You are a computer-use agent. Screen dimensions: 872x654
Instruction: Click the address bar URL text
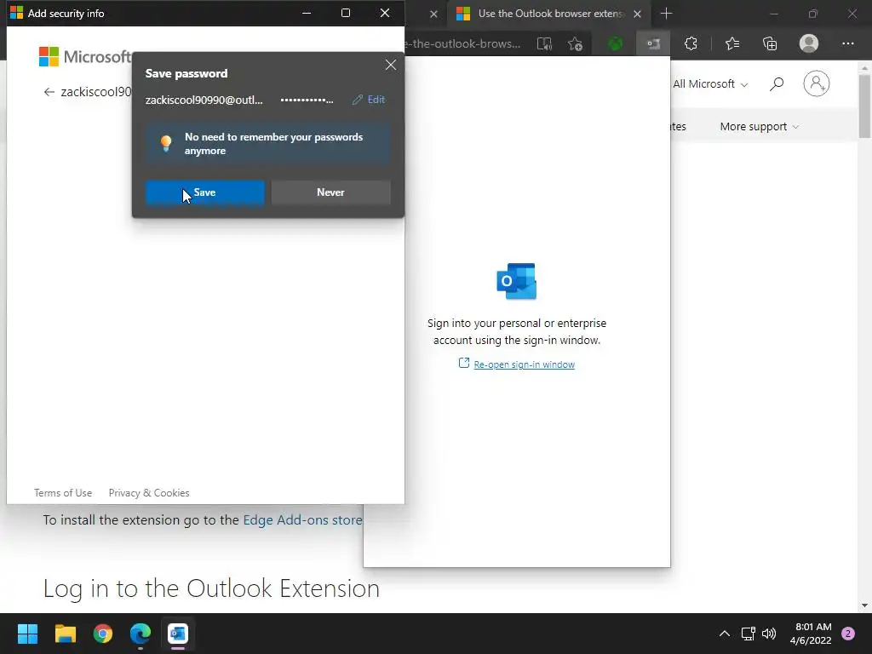point(464,43)
